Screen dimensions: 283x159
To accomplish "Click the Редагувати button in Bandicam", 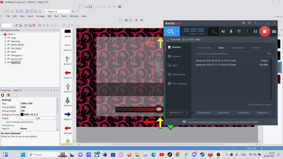I will (224, 112).
